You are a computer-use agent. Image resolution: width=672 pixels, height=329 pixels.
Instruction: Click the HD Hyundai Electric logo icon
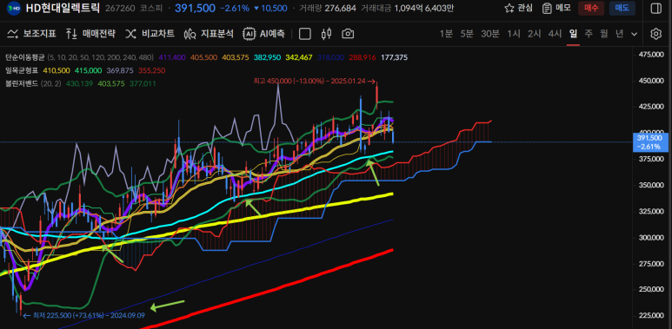[x=14, y=8]
